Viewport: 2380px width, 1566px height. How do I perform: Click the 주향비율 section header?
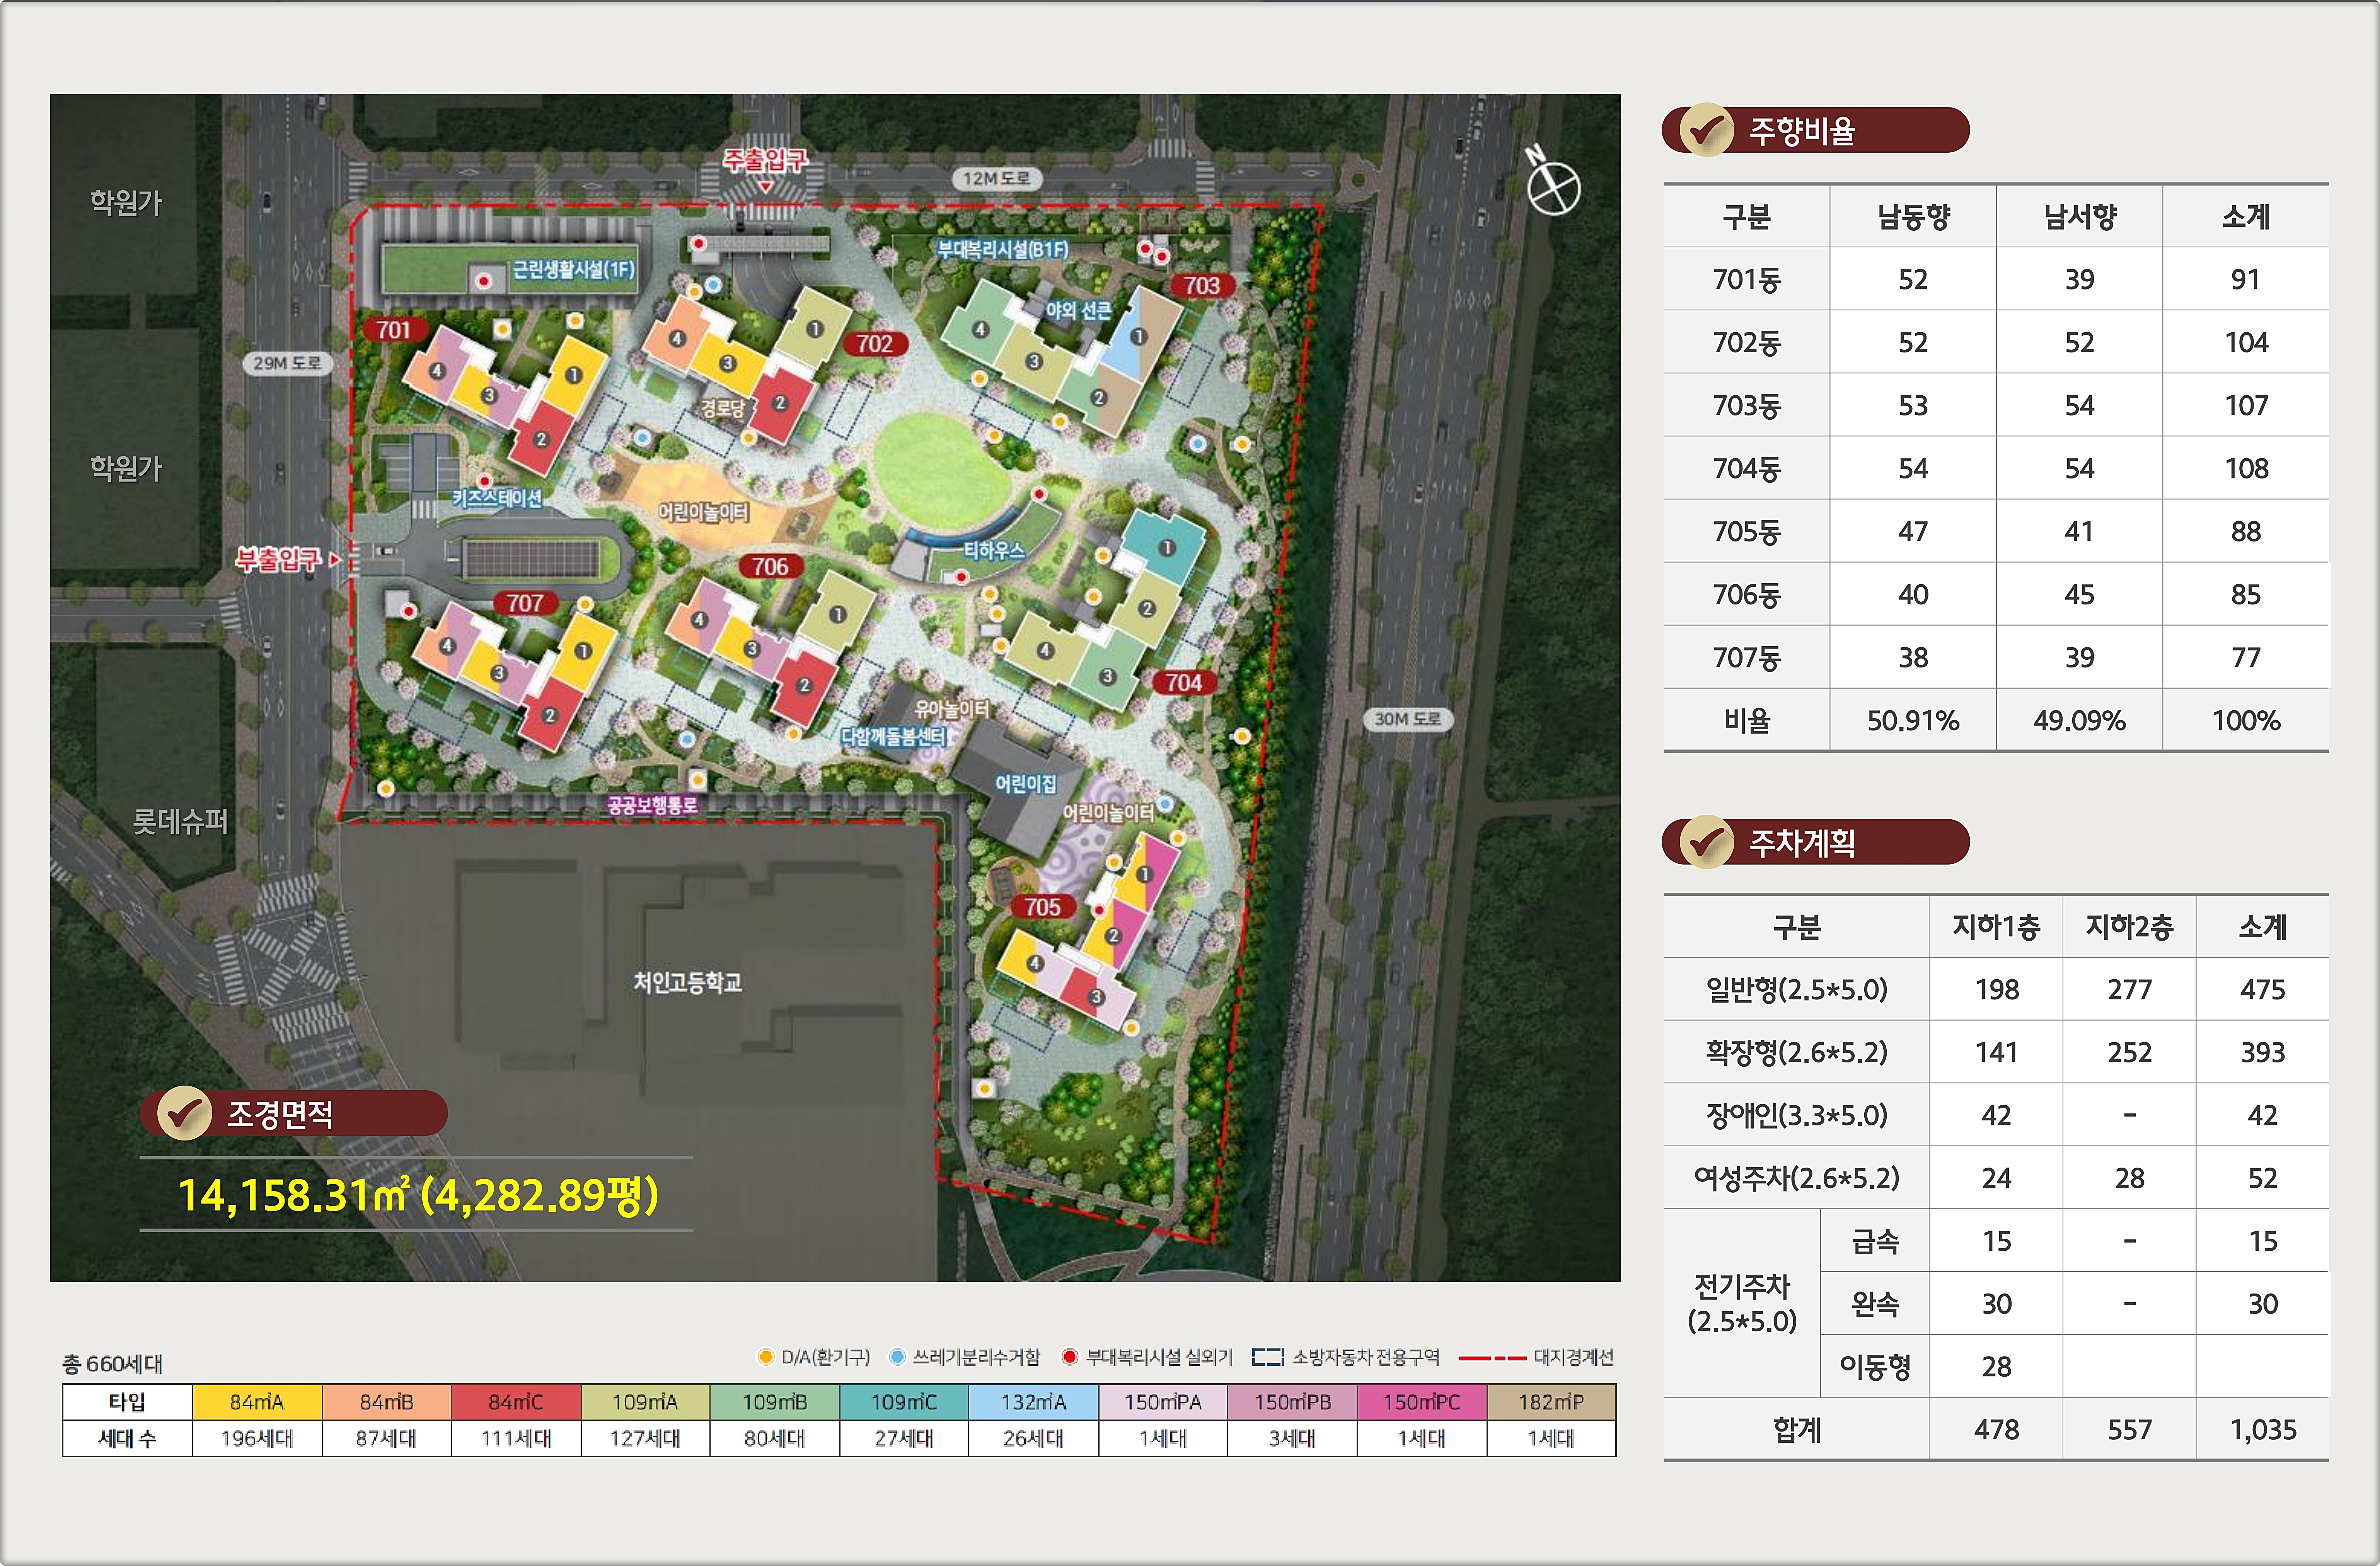pyautogui.click(x=1815, y=130)
